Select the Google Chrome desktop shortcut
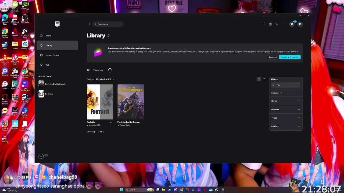 click(5, 33)
